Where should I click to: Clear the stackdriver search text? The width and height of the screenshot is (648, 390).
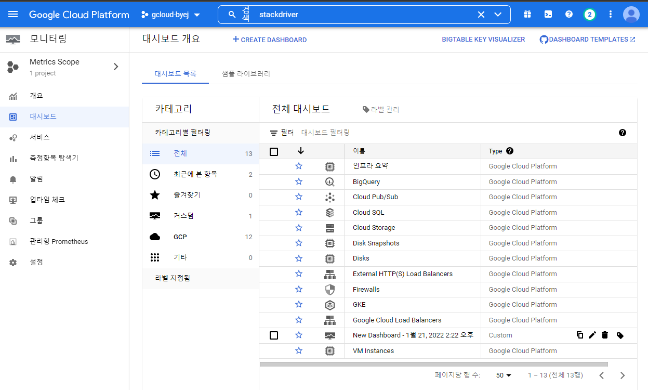pos(481,15)
